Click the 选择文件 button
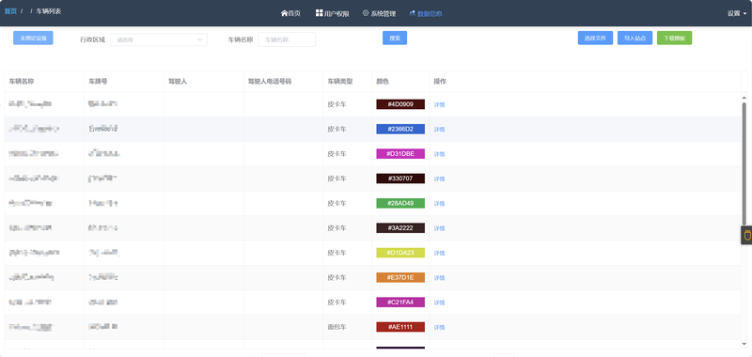752x357 pixels. [x=595, y=38]
